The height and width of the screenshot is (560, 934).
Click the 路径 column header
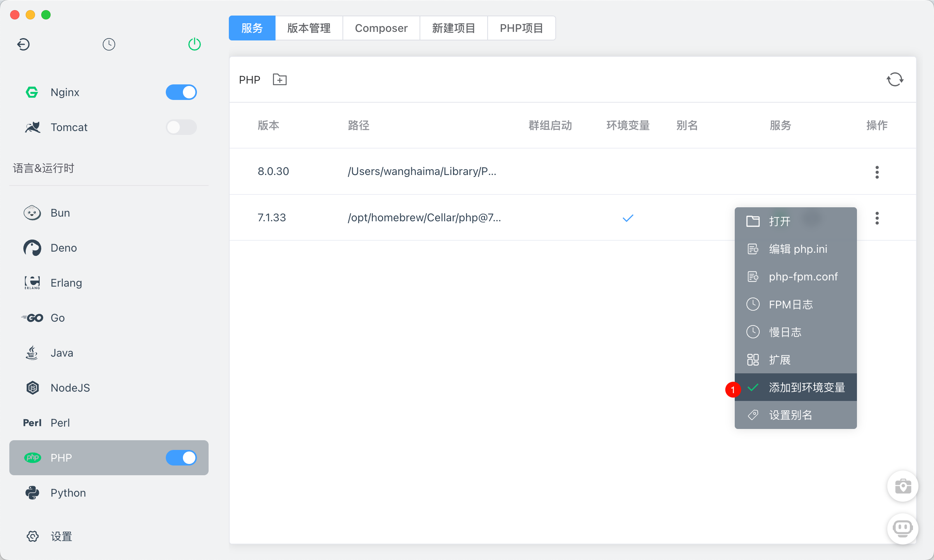coord(358,125)
